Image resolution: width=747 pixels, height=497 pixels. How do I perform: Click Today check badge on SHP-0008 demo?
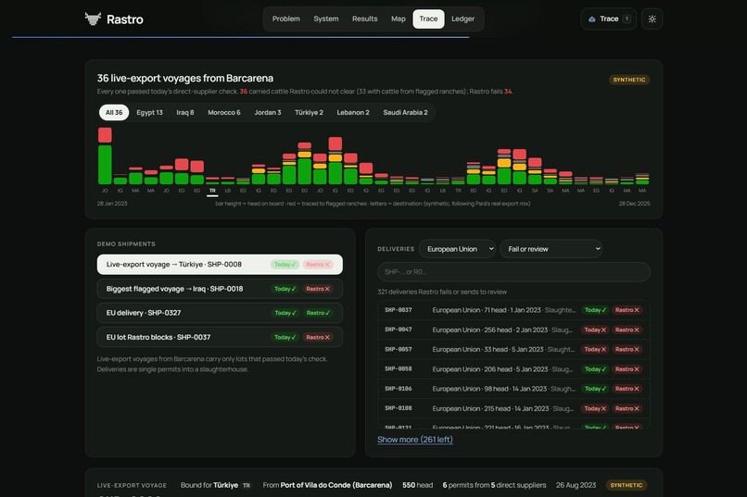pyautogui.click(x=285, y=265)
